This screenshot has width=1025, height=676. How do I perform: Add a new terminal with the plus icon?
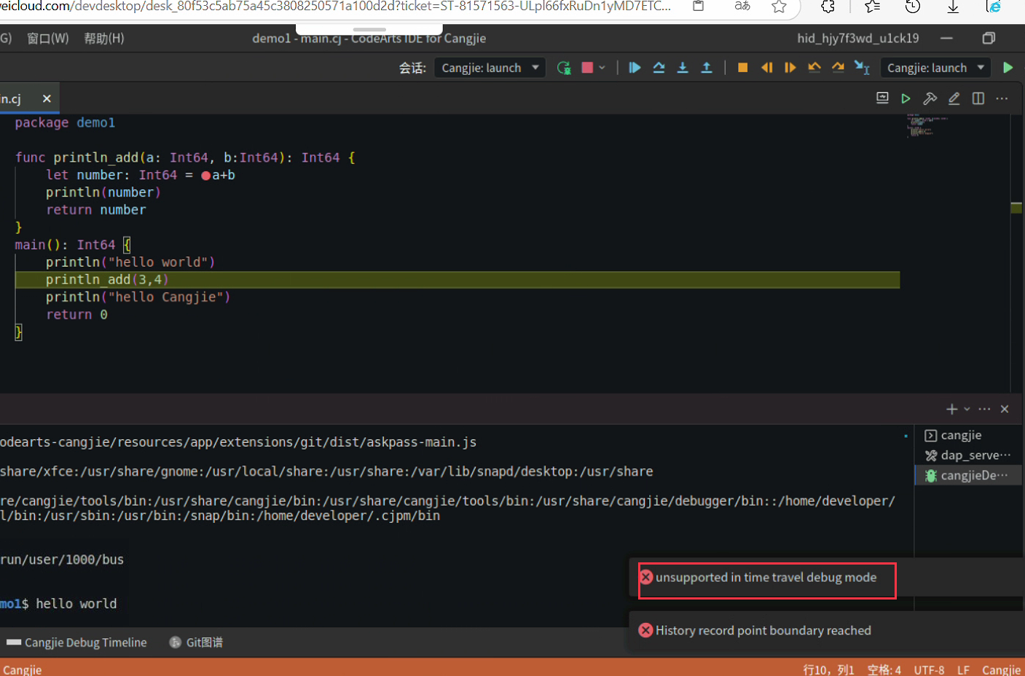point(951,409)
